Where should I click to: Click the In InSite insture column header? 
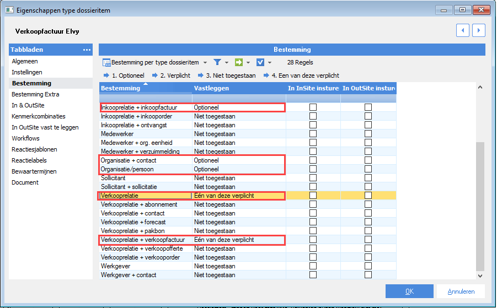tap(313, 88)
